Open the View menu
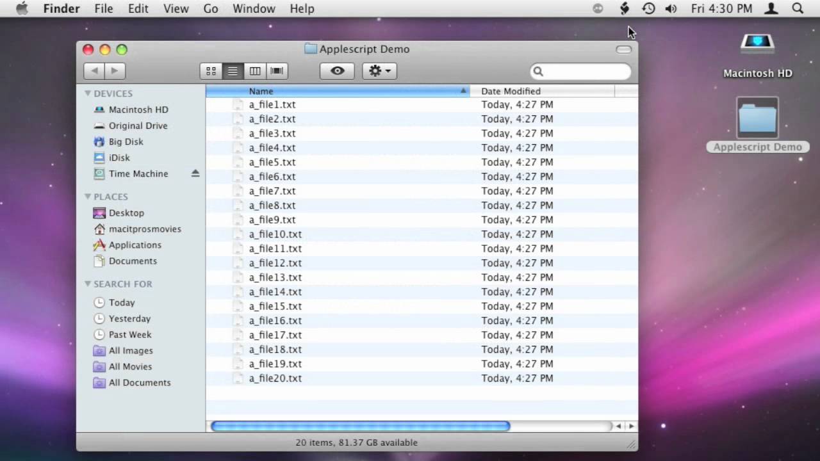 [x=176, y=8]
